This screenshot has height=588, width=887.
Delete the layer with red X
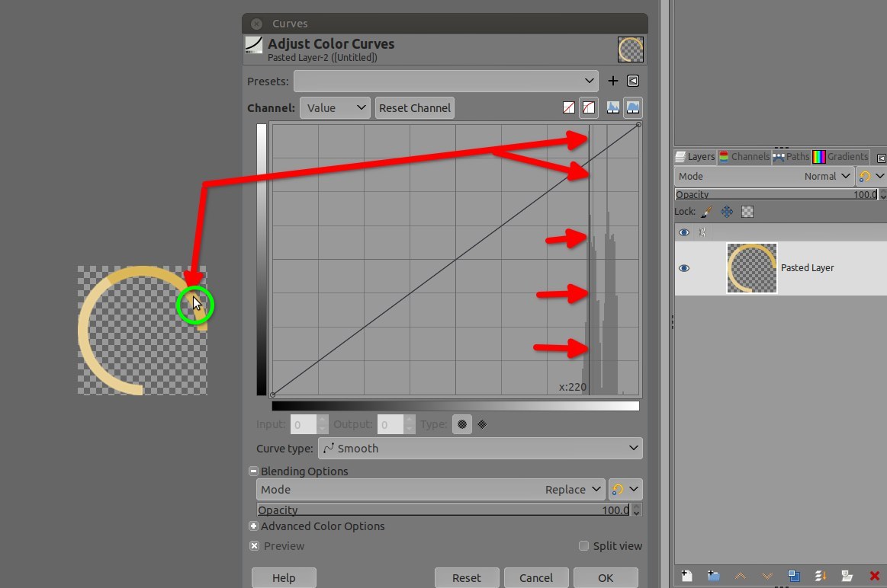pos(875,576)
